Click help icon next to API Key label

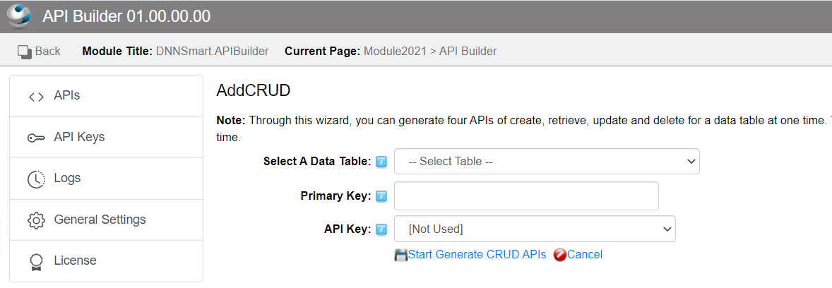(381, 229)
